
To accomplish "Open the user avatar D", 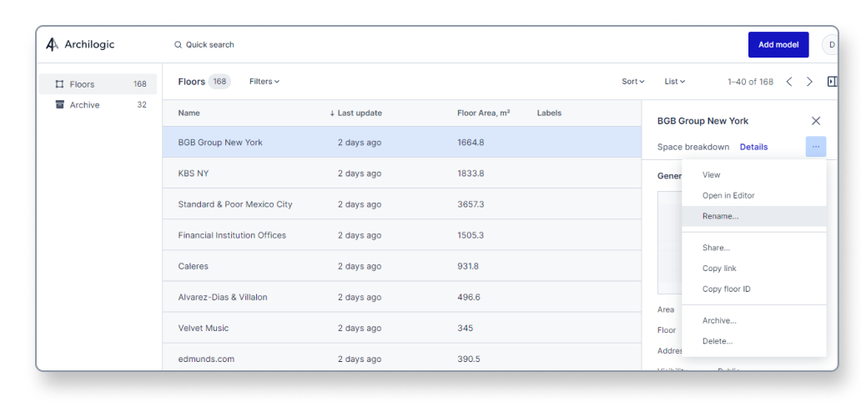I will [831, 44].
